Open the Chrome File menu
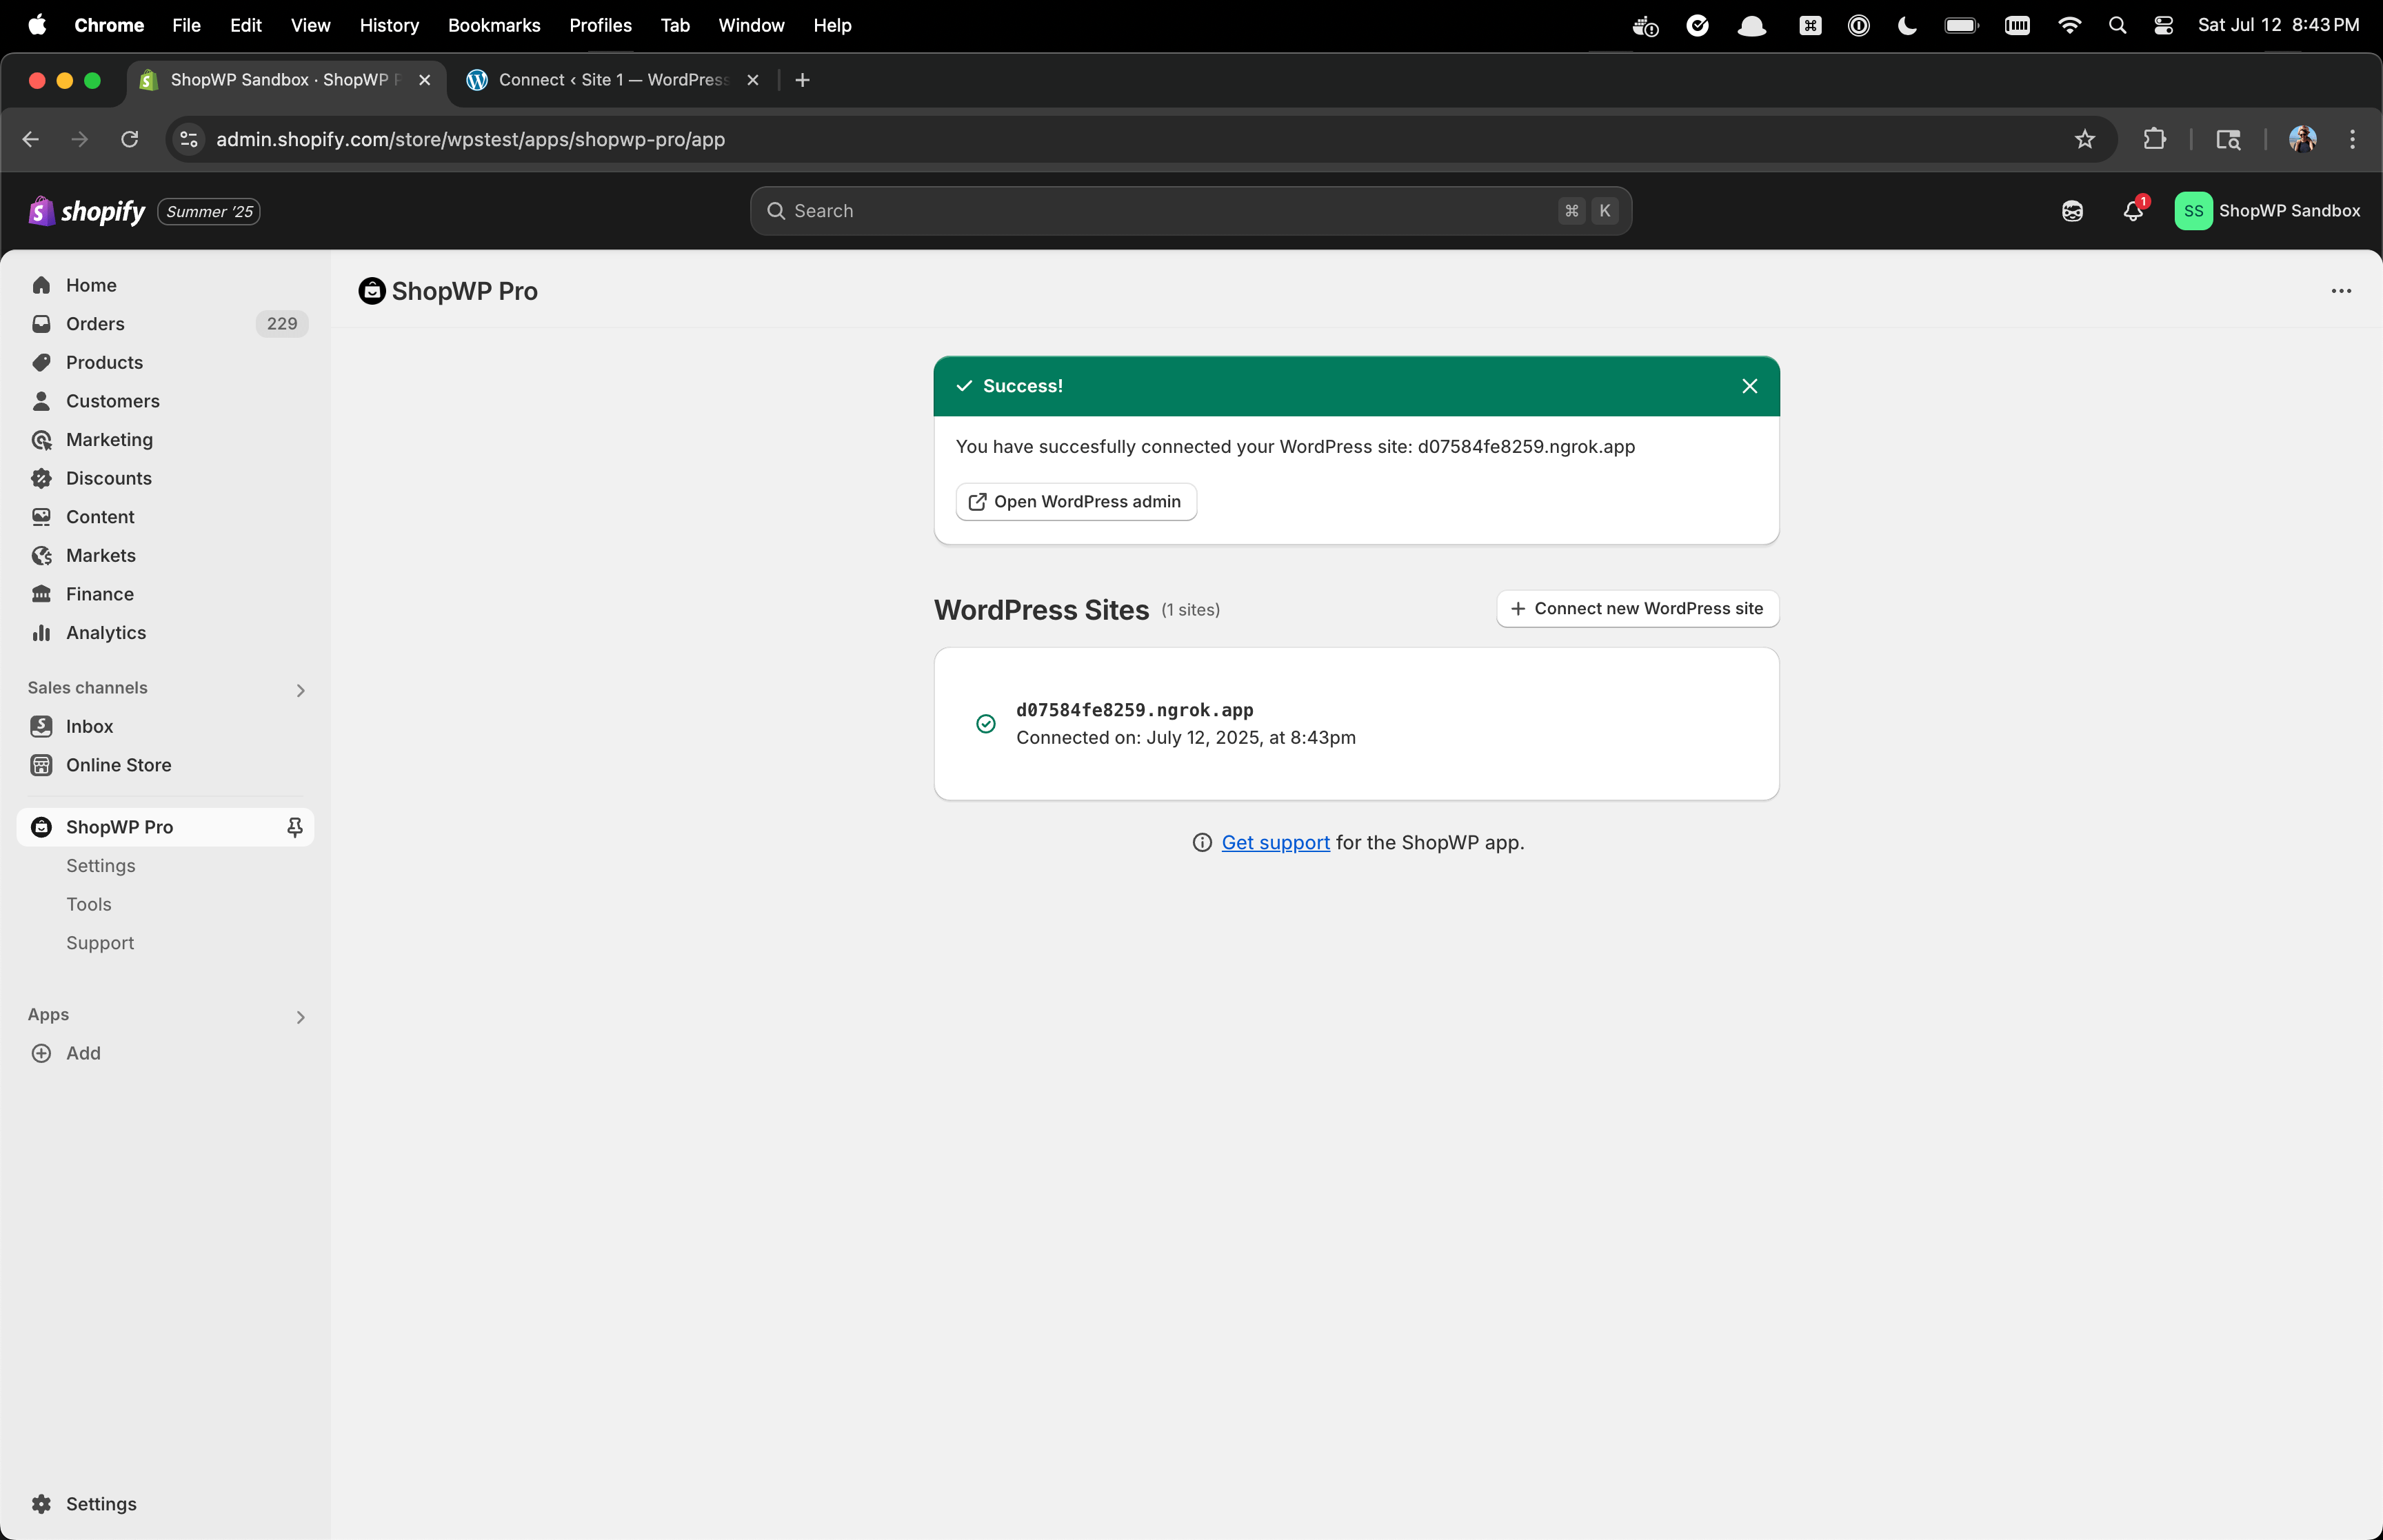The image size is (2383, 1540). [186, 25]
